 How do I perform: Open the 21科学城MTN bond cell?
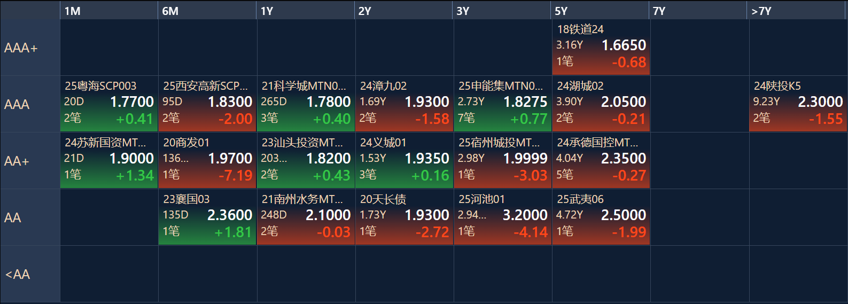(306, 104)
